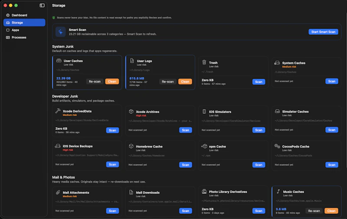This screenshot has width=347, height=219.
Task: Click the 3.6 MB Music Caches size
Action: pyautogui.click(x=281, y=209)
